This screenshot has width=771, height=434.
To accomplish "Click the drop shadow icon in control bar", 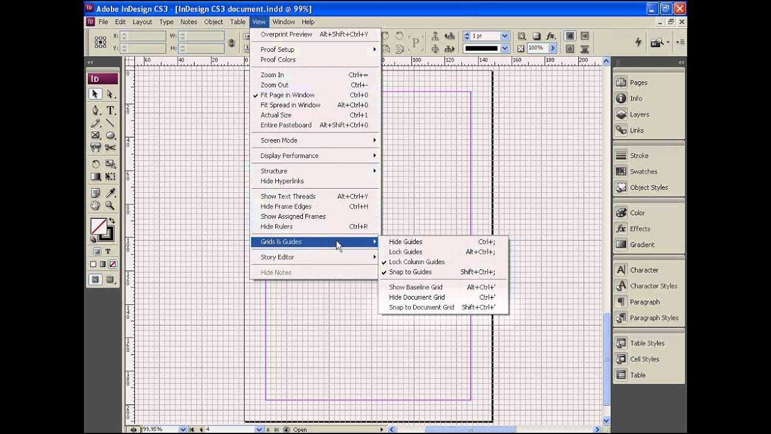I will pyautogui.click(x=536, y=36).
